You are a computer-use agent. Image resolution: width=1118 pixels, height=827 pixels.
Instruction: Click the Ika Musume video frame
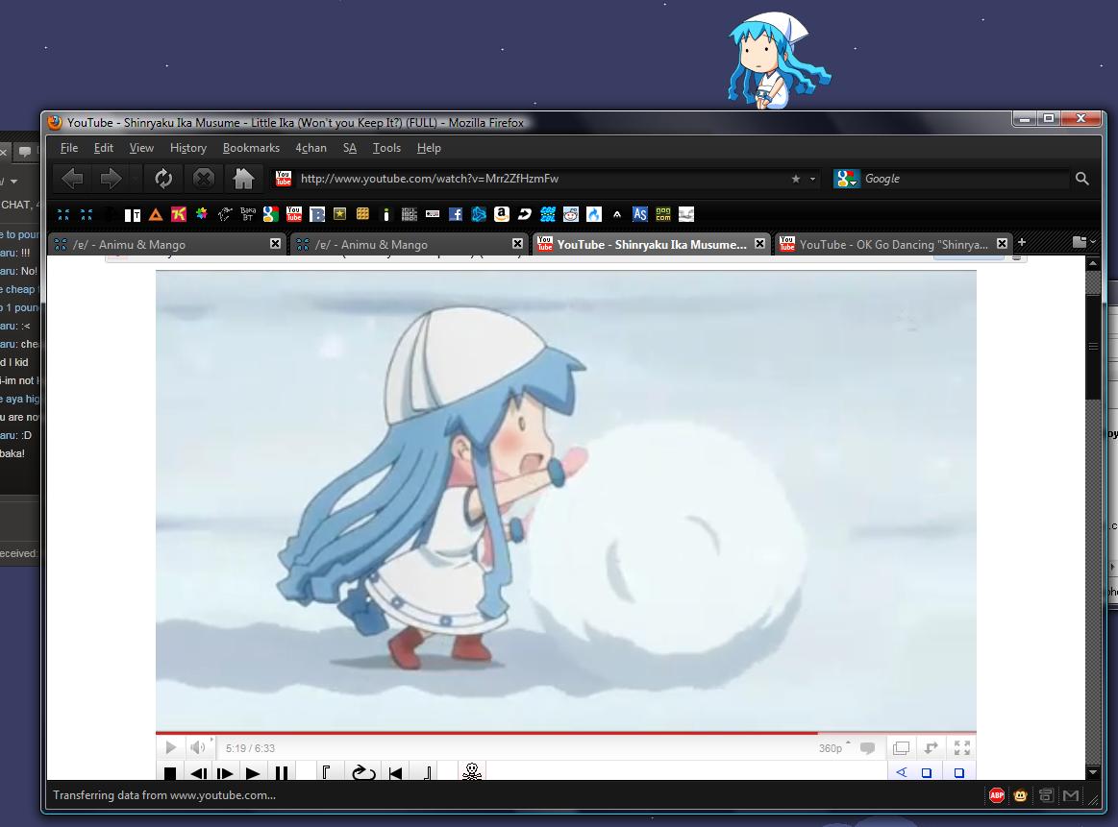[x=565, y=500]
